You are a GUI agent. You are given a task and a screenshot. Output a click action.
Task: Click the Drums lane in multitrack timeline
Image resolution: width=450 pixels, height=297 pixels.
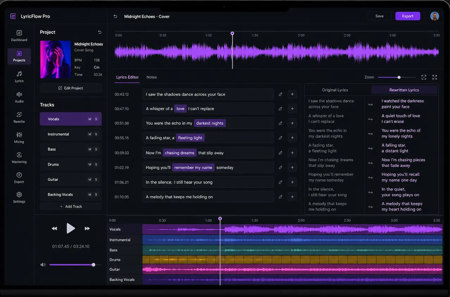click(x=292, y=260)
